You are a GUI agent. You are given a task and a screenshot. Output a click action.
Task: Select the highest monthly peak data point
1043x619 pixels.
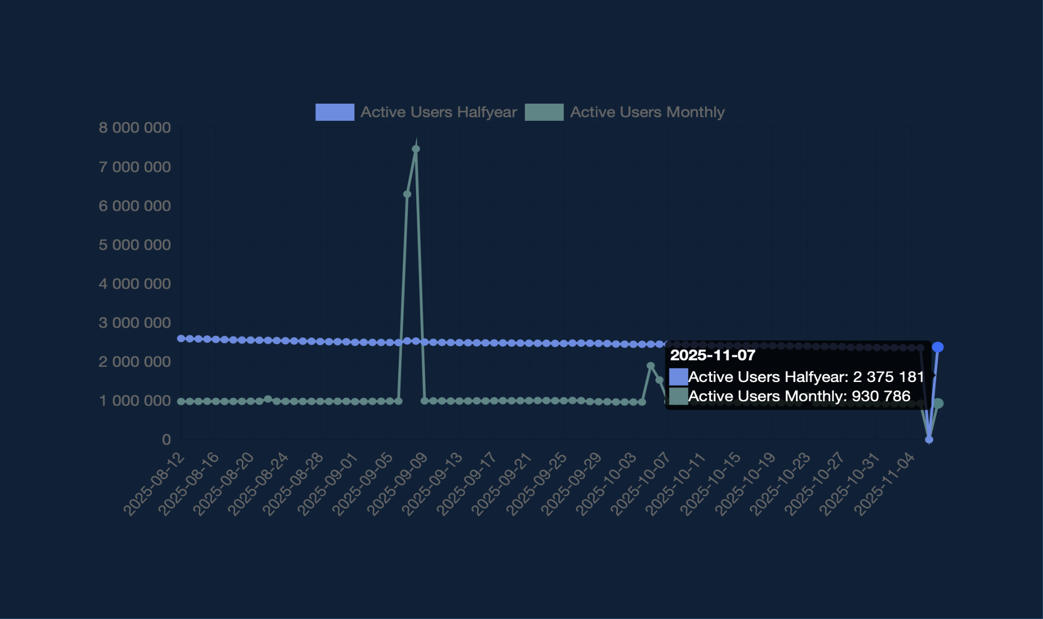point(416,149)
